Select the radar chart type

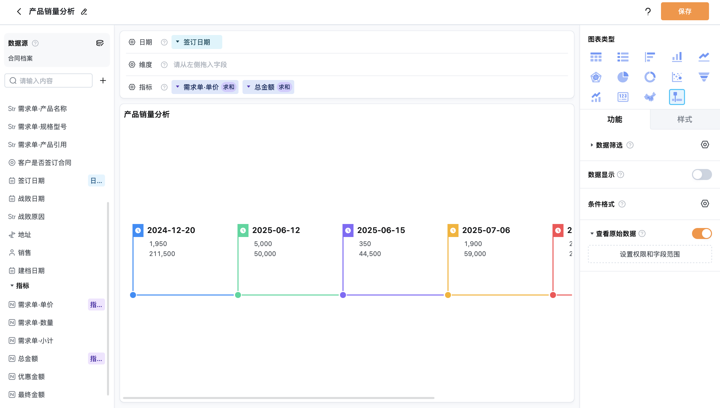tap(596, 77)
